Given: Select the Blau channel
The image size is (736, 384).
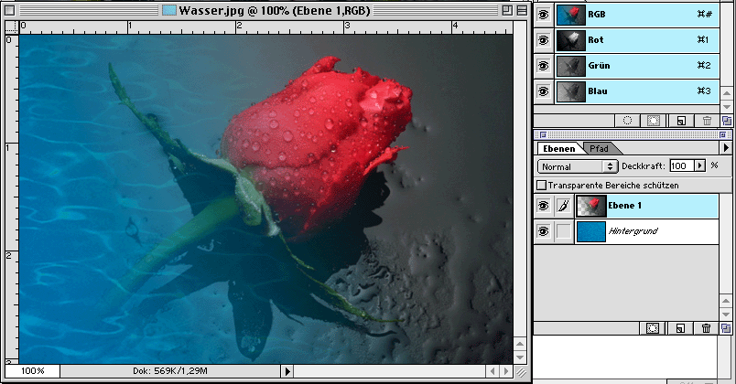Looking at the screenshot, I should (x=622, y=91).
